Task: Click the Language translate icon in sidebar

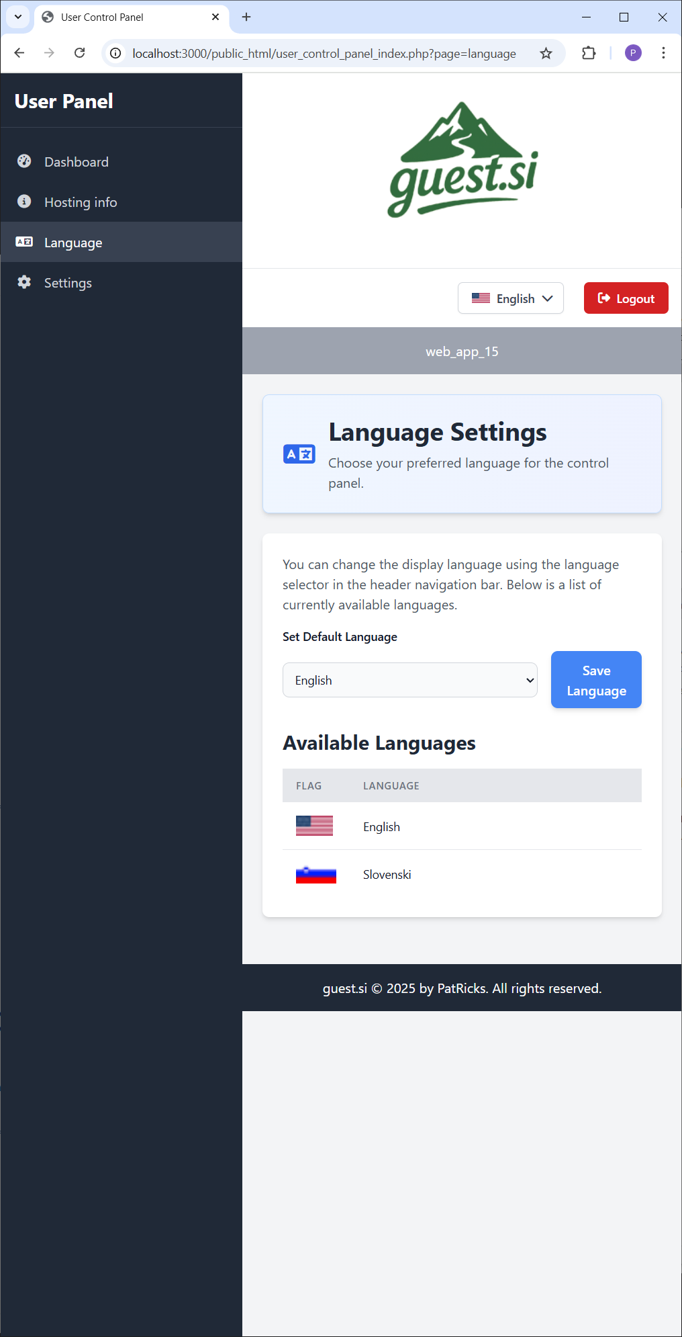Action: [x=24, y=242]
